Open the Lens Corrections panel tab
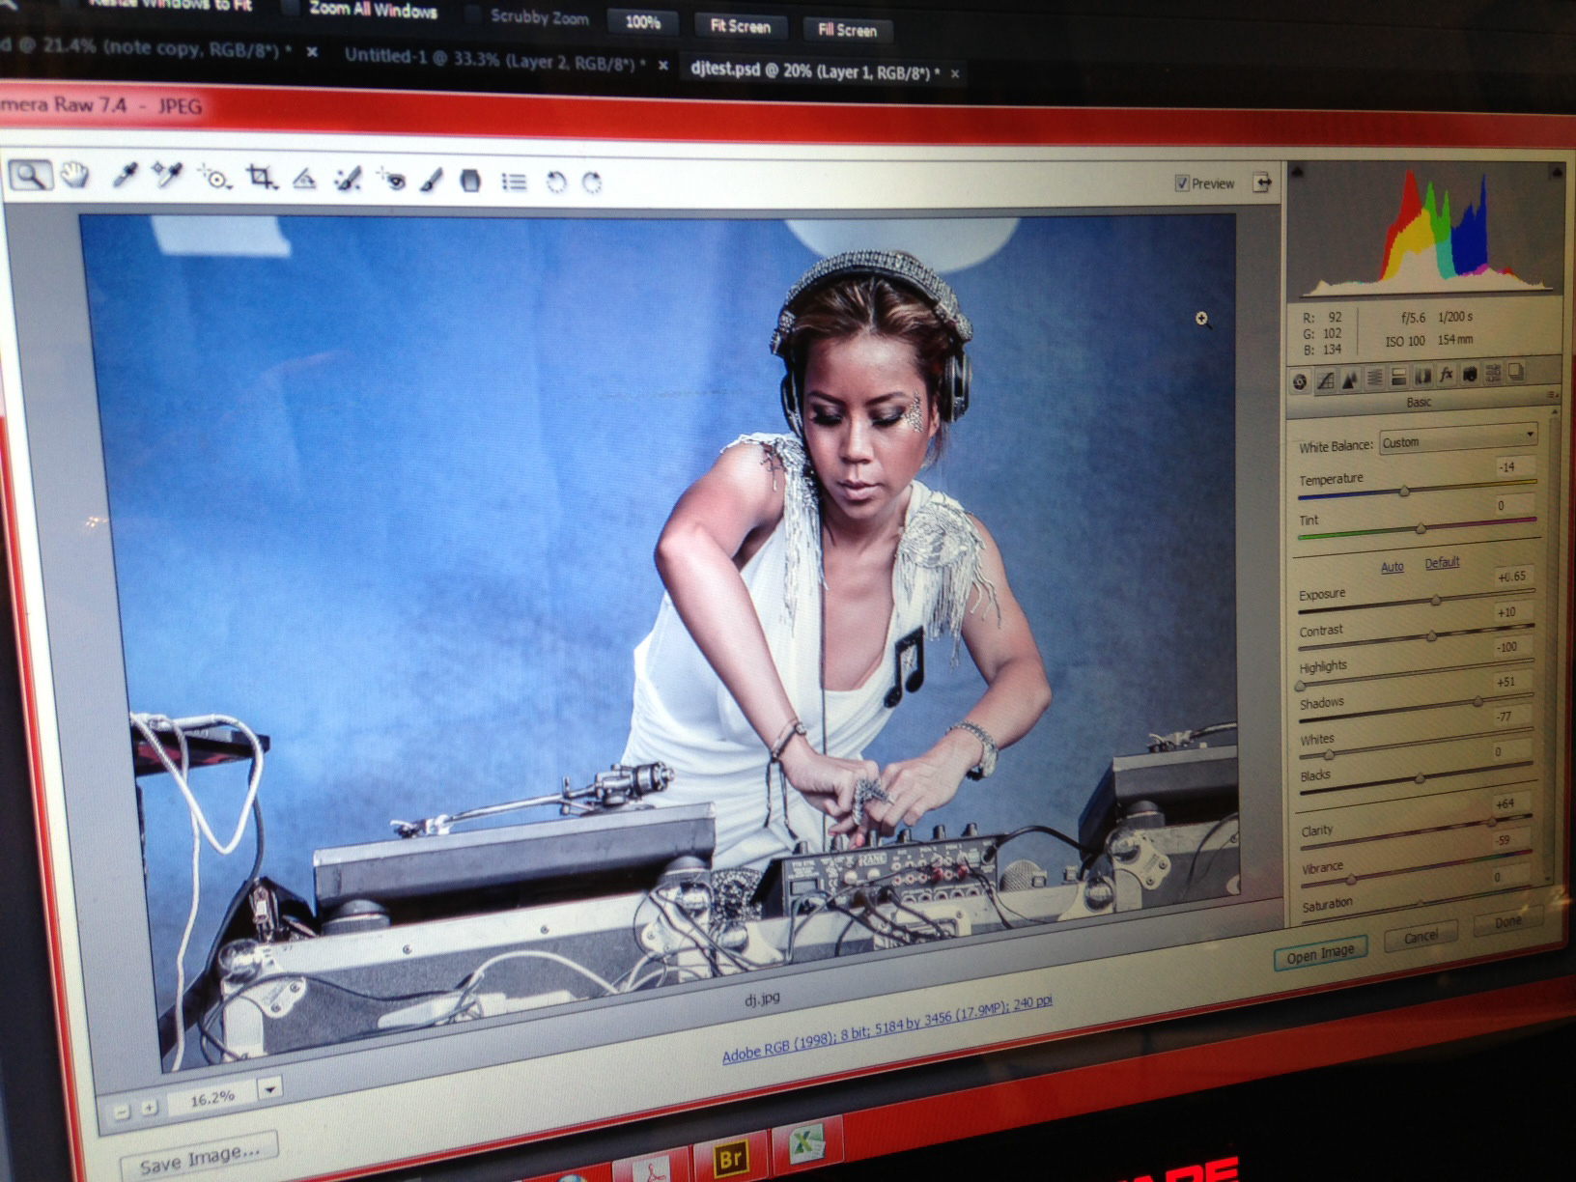1576x1182 pixels. (x=1422, y=376)
